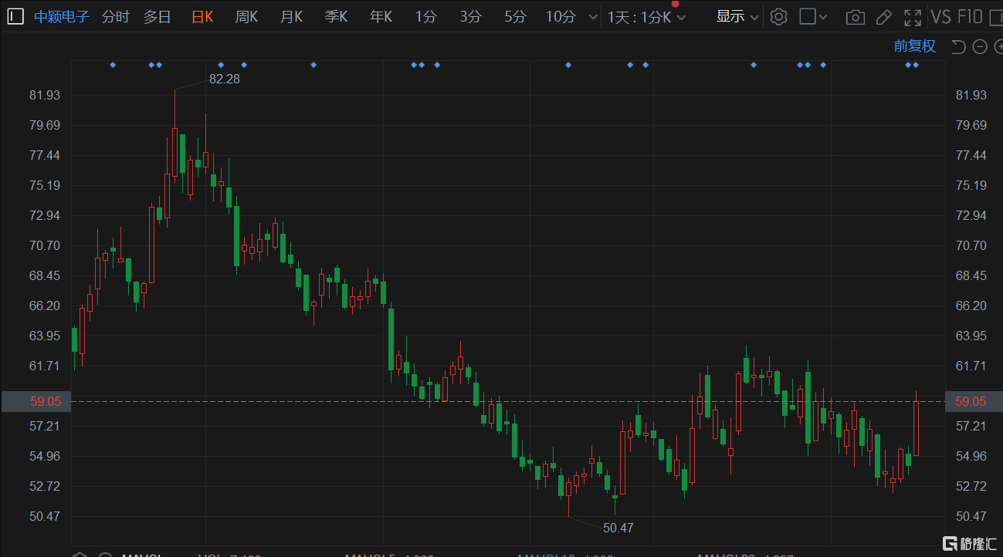This screenshot has width=1003, height=557.
Task: Click the 中颖电子 stock name
Action: [x=62, y=17]
